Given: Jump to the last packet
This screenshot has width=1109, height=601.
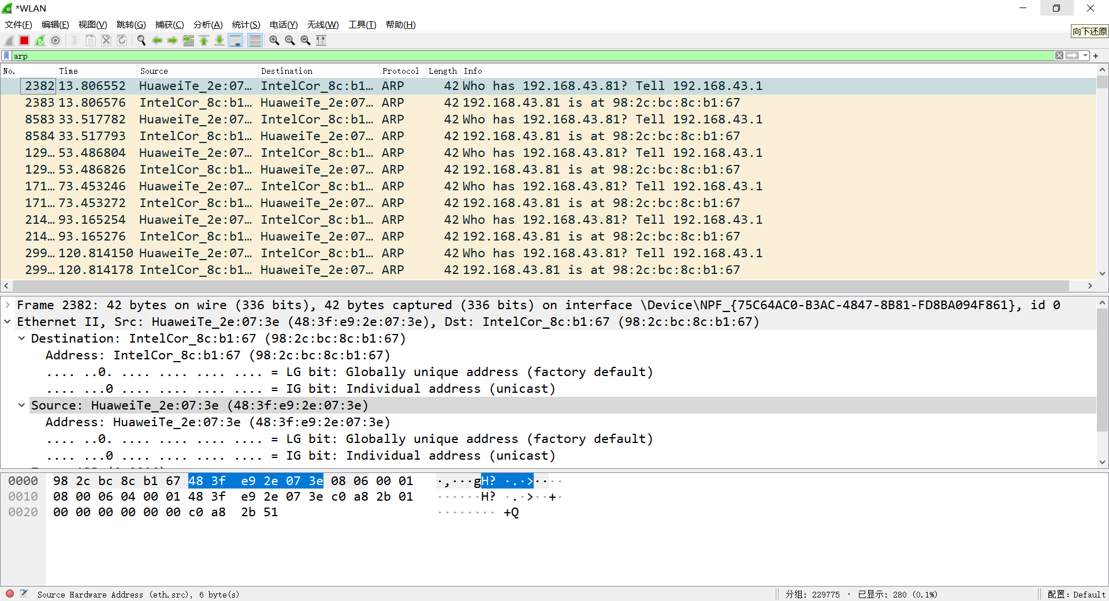Looking at the screenshot, I should (x=219, y=40).
